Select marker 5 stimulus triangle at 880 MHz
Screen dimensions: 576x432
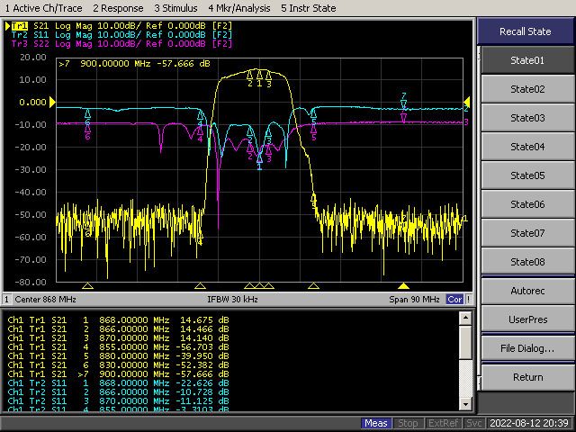pos(313,286)
